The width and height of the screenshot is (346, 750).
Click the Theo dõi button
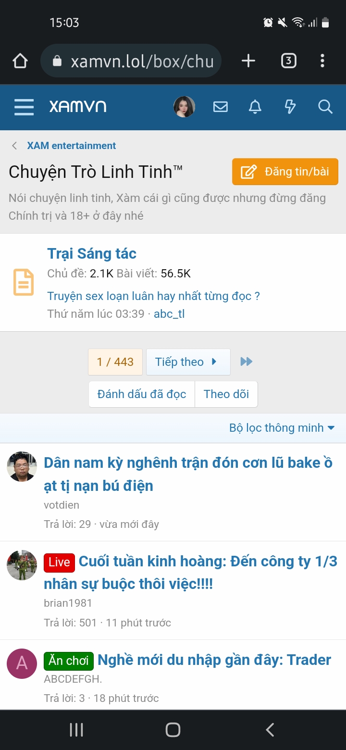click(226, 394)
